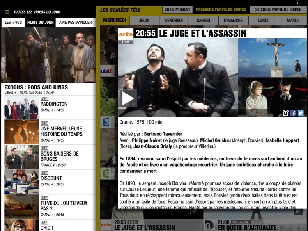308x231 pixels.
Task: Choose Vendredi day tab
Action: (x=174, y=21)
